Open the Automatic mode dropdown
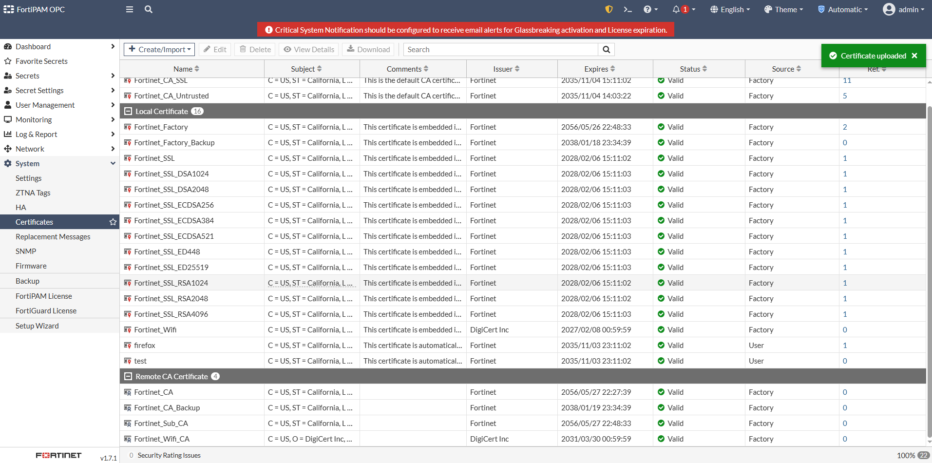Viewport: 932px width, 463px height. click(843, 9)
